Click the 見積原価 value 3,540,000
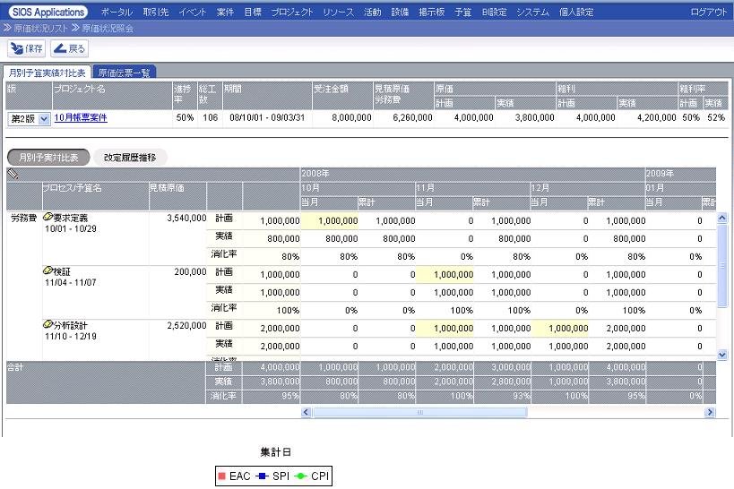734x489 pixels. [x=186, y=218]
